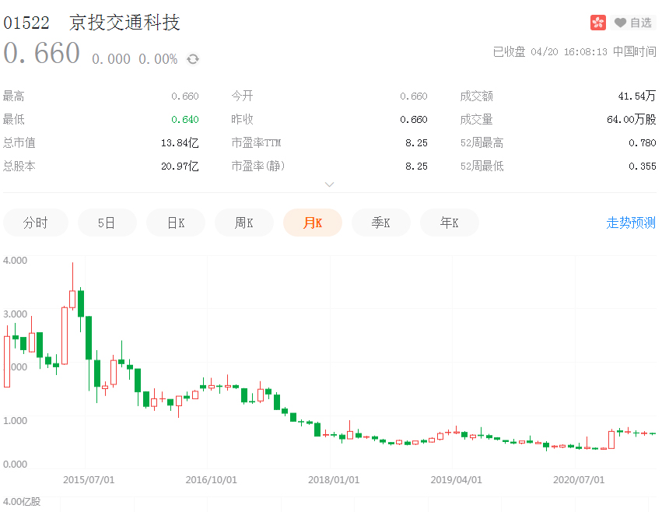Screen dimensions: 669x512
Task: Click 市盈率(静) label
Action: (x=258, y=166)
